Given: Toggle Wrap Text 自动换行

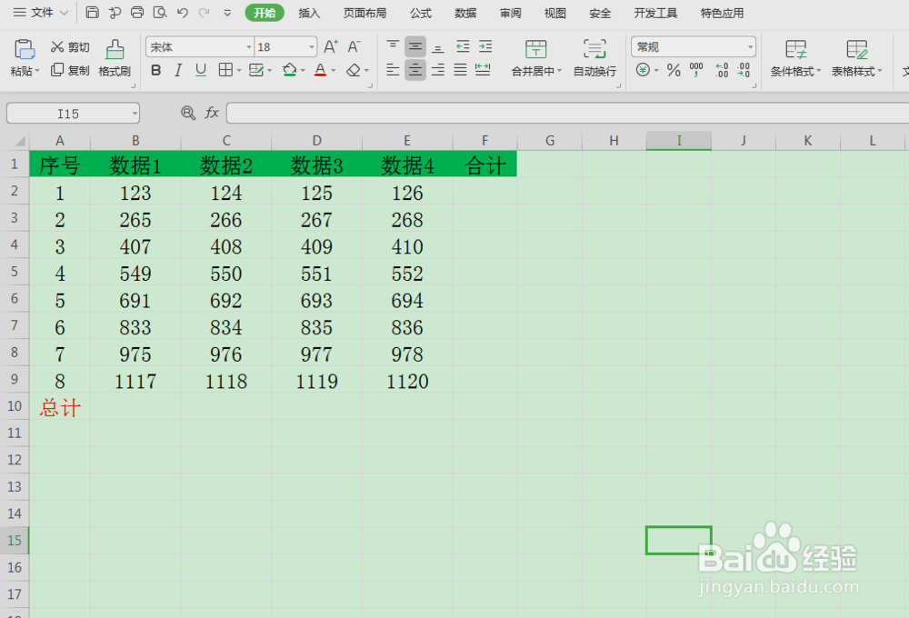Looking at the screenshot, I should click(x=594, y=58).
